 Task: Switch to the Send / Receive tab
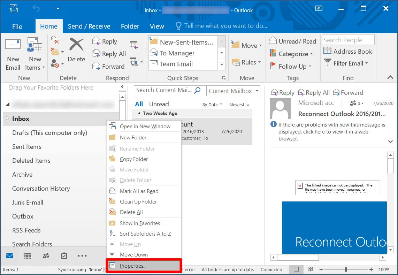click(x=89, y=26)
